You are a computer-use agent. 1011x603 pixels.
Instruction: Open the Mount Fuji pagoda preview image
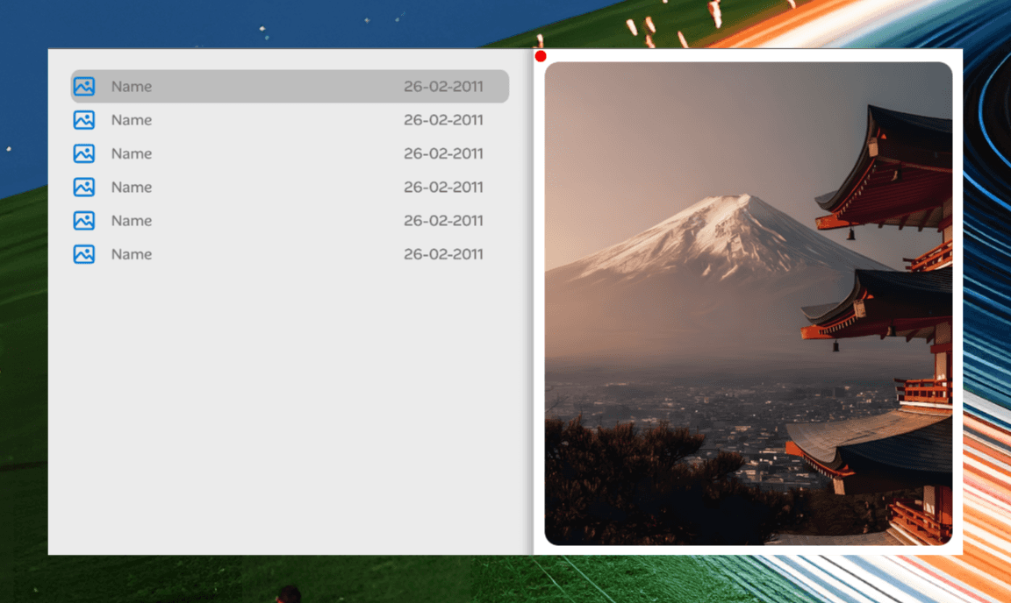click(x=749, y=303)
